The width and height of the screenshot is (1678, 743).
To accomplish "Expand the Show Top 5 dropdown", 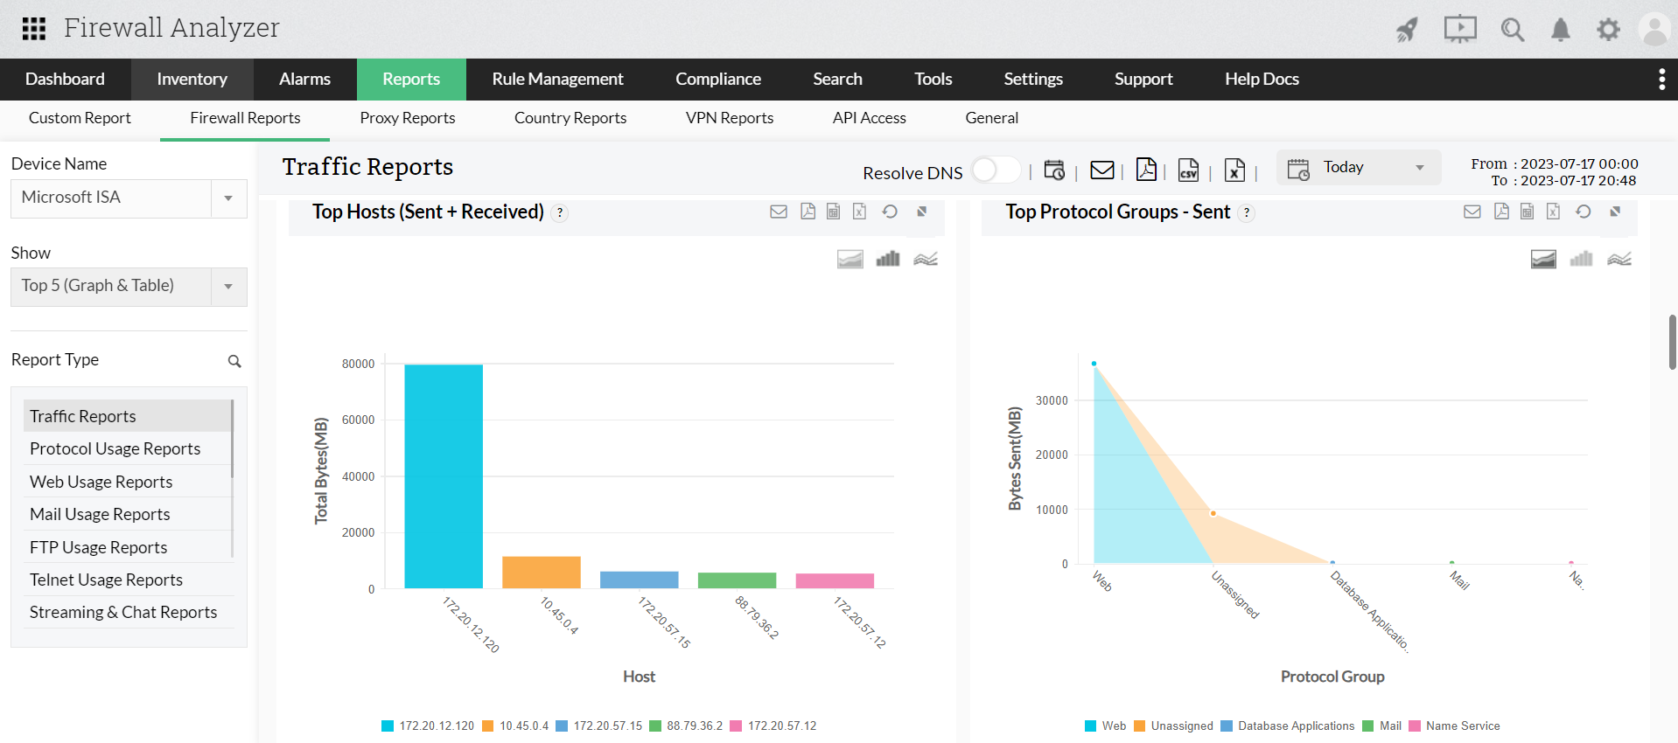I will 228,287.
